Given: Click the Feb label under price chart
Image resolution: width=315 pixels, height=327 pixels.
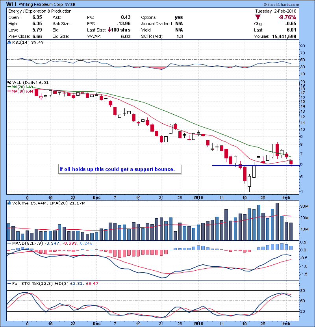Looking at the screenshot, I should point(286,197).
